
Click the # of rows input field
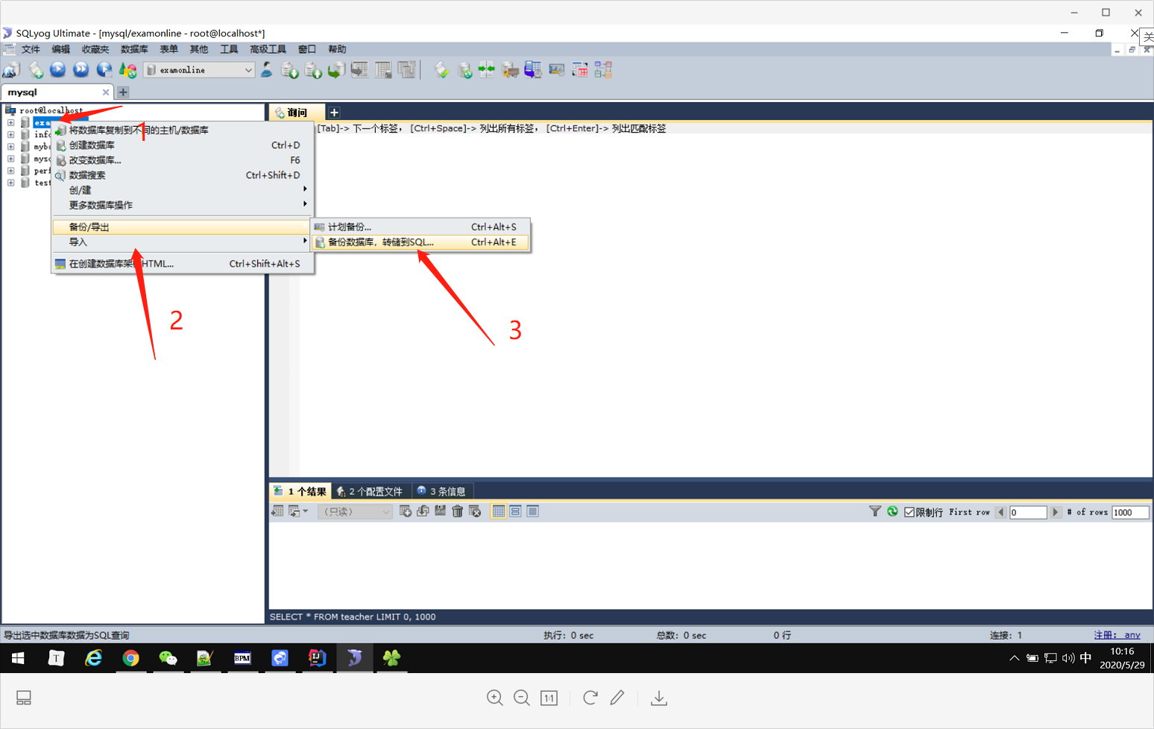1130,512
